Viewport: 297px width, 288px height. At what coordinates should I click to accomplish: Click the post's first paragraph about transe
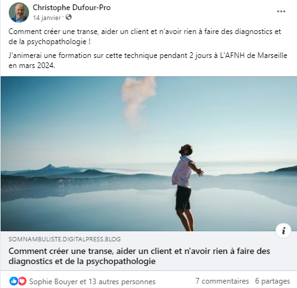(144, 37)
